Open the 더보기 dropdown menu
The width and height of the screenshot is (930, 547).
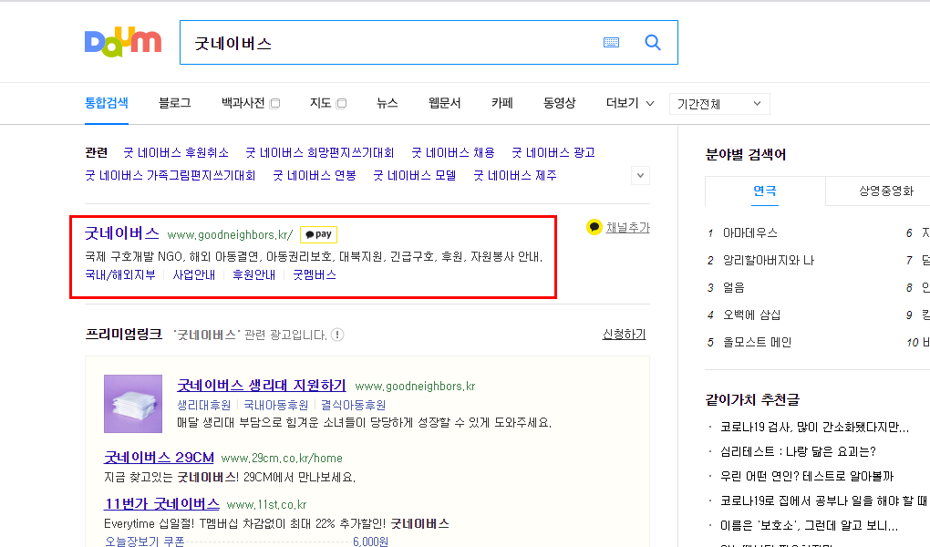(630, 103)
